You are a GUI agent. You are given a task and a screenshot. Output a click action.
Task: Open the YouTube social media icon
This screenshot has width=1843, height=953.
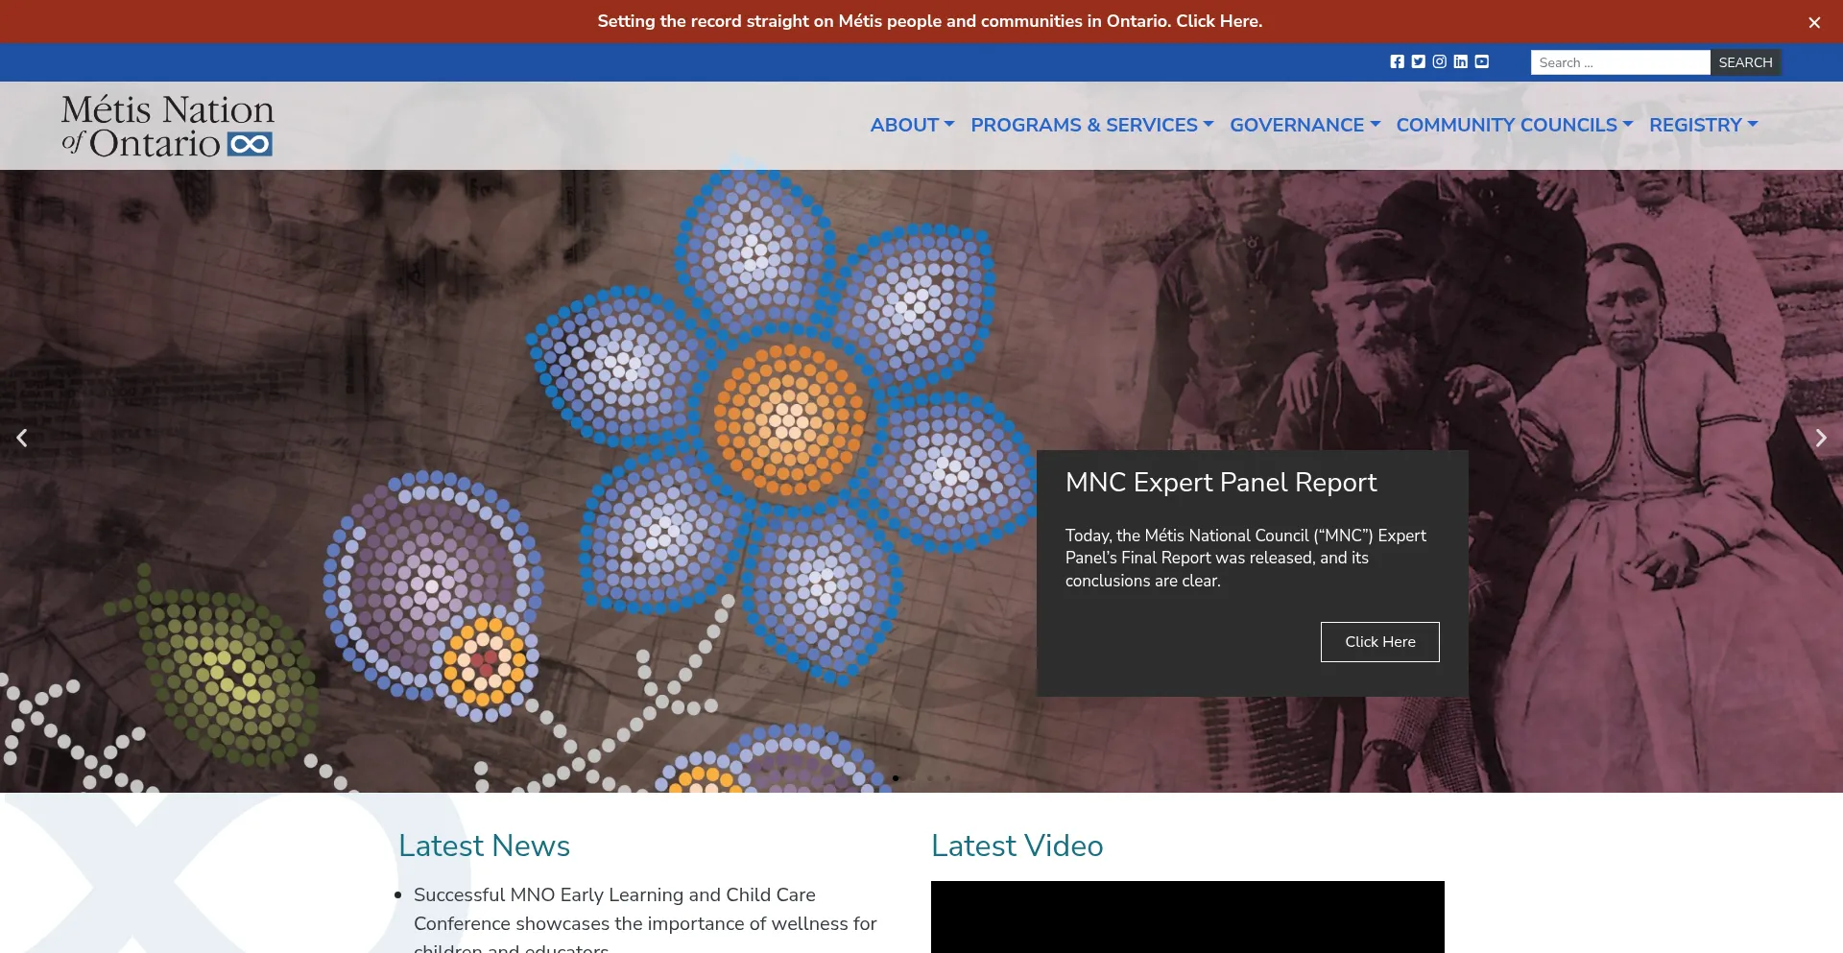pos(1481,61)
